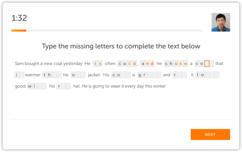
Task: Click the orange NEXT button
Action: [210, 134]
